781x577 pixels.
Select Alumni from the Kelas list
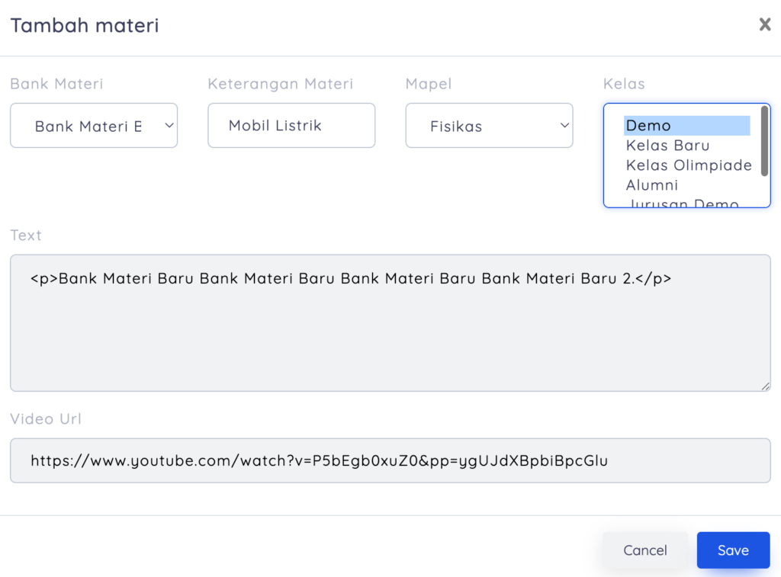click(x=651, y=185)
